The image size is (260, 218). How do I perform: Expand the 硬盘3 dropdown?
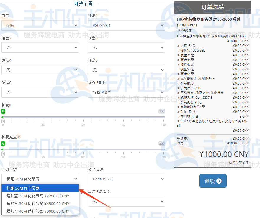click(126, 47)
